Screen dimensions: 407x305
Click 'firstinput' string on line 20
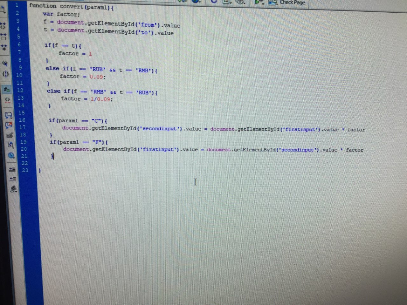click(x=158, y=150)
